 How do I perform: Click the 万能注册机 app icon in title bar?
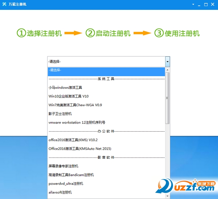point(4,4)
